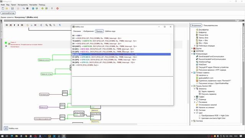Collapse the Цвет subfolder
The height and width of the screenshot is (138, 245).
click(x=195, y=113)
